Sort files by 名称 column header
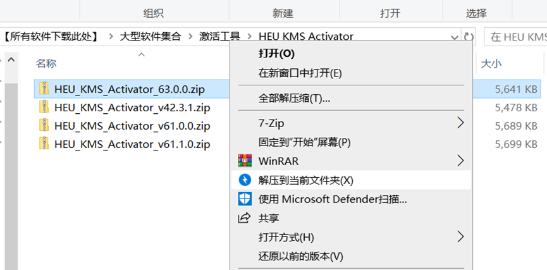 coord(46,63)
